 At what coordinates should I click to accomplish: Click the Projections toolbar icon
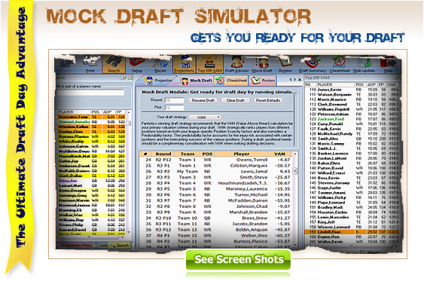coord(185,64)
